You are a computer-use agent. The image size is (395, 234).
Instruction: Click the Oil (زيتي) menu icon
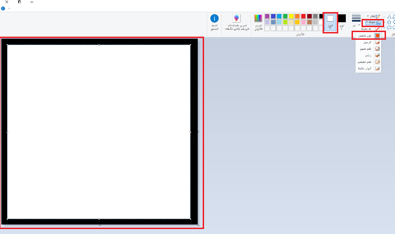pos(377,56)
